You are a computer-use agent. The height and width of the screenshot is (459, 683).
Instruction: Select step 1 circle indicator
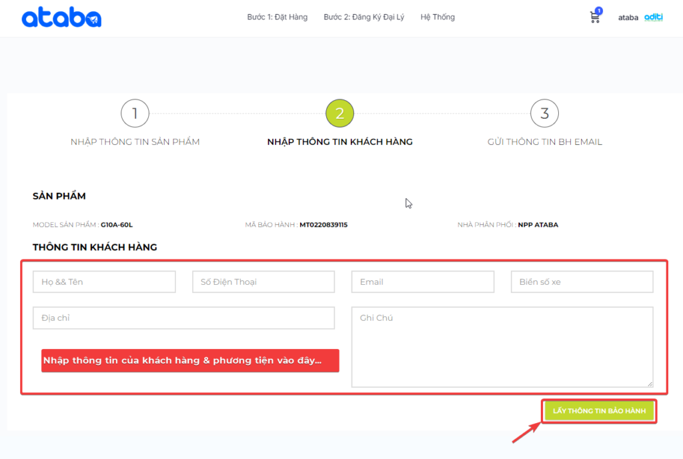135,113
